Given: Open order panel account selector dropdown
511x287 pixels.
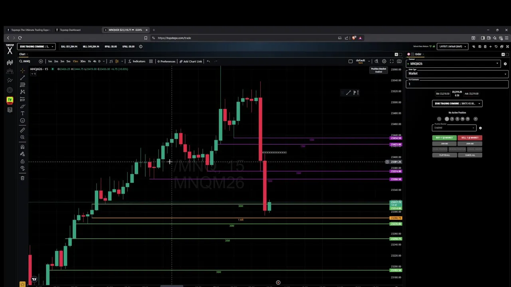Looking at the screenshot, I should click(x=457, y=104).
